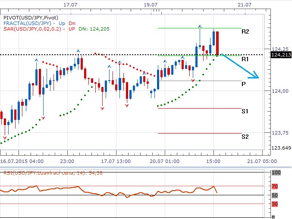Click the latest large red candle
This screenshot has width=292, height=219.
(x=217, y=42)
